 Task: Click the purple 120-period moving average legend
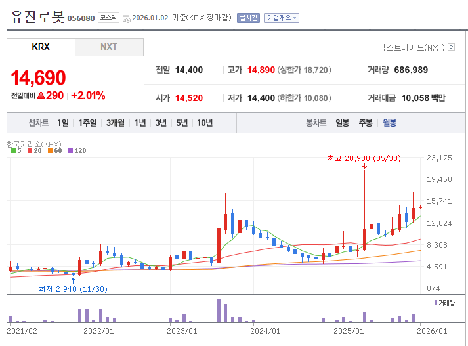coord(77,151)
